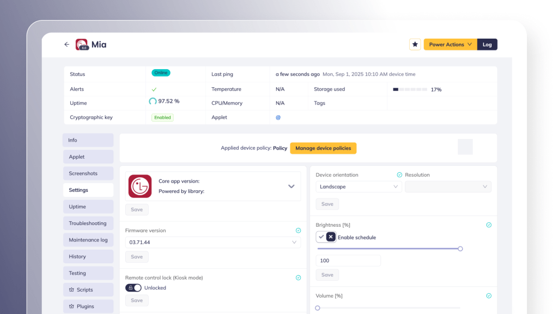The image size is (558, 314).
Task: Click the back arrow next to Mia
Action: click(x=66, y=45)
